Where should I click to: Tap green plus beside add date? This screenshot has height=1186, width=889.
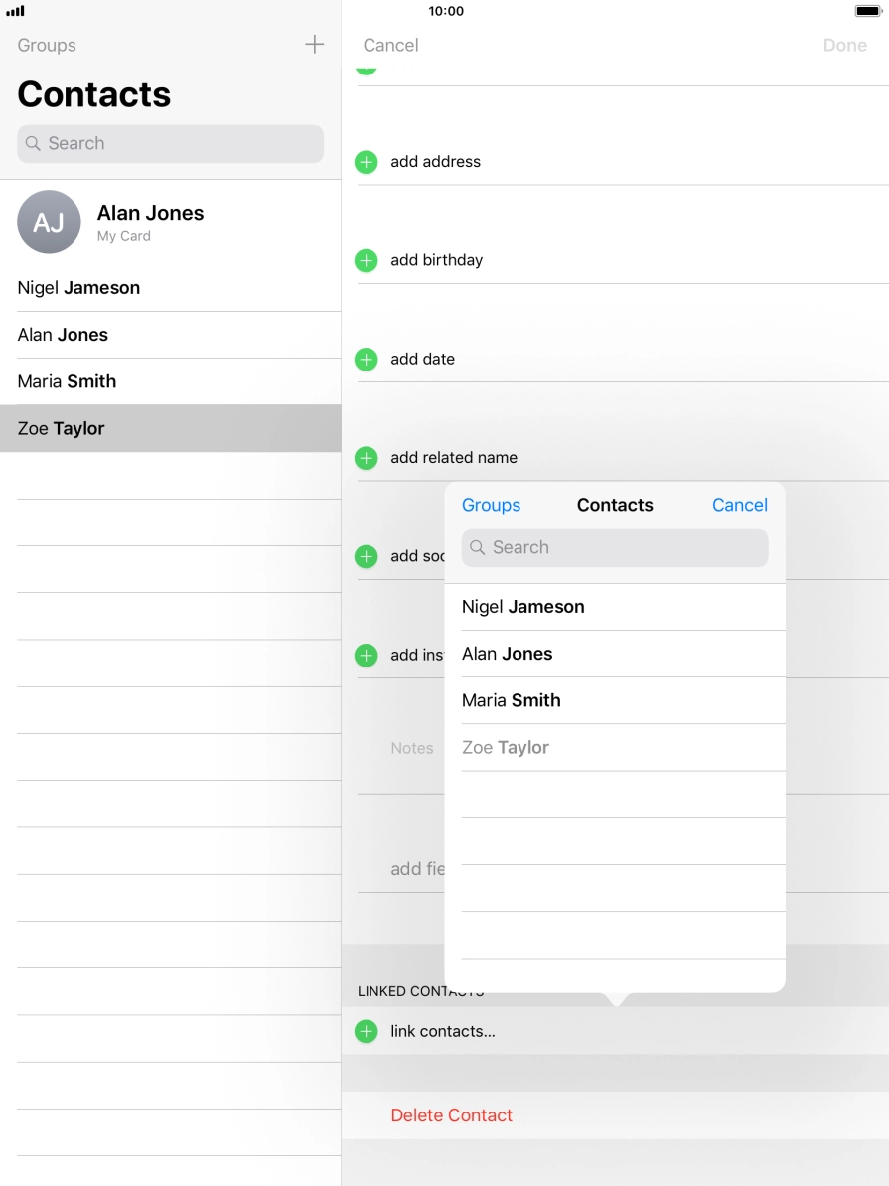coord(367,360)
